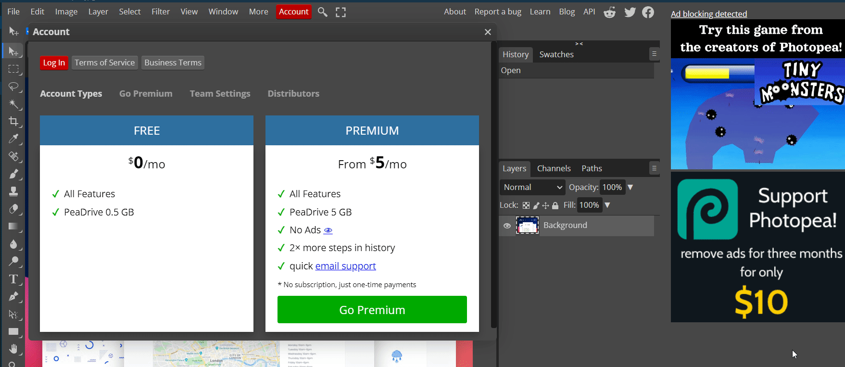Select the Eyedropper tool
Image resolution: width=845 pixels, height=367 pixels.
point(13,139)
